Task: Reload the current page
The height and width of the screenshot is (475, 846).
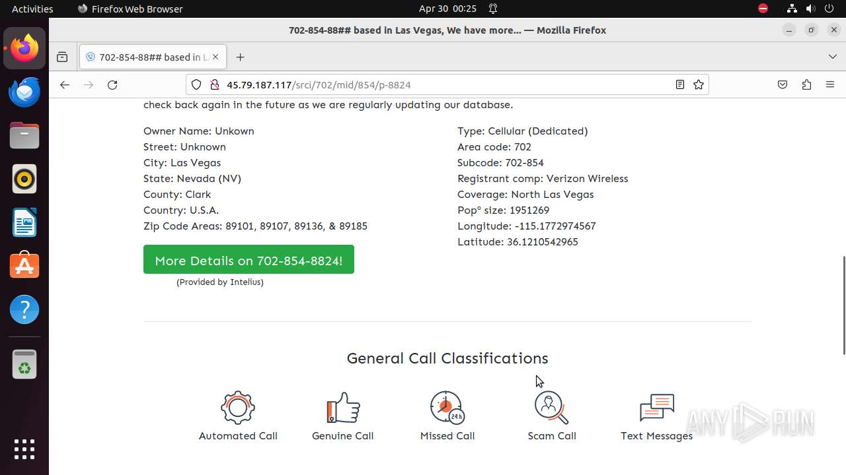Action: coord(112,84)
